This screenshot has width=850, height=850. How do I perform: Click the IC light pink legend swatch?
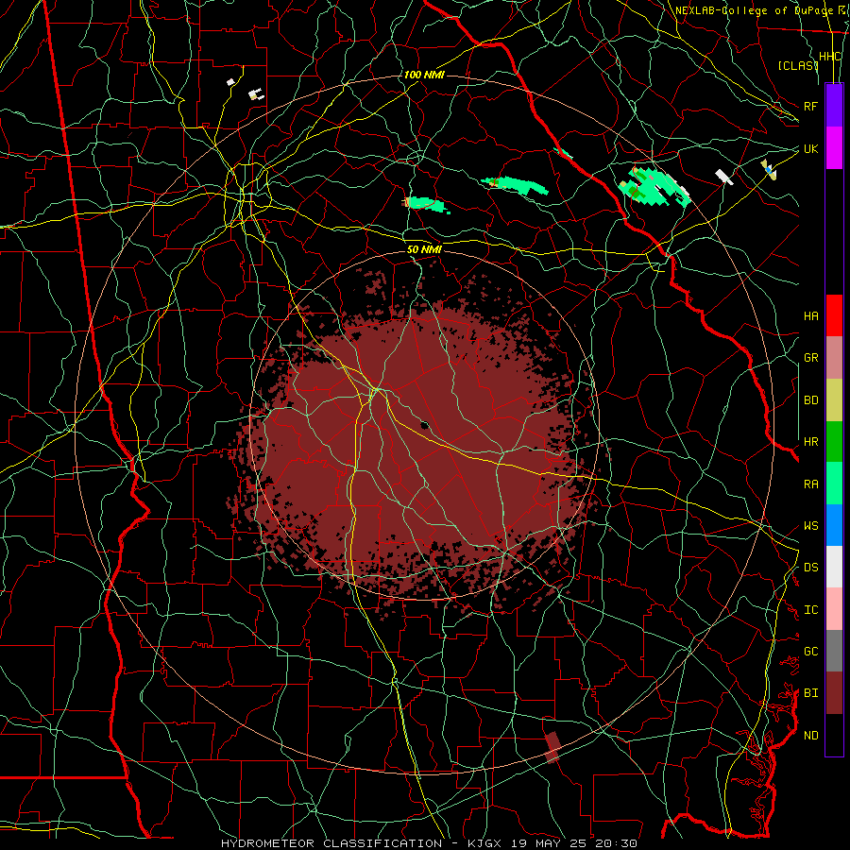tap(834, 609)
